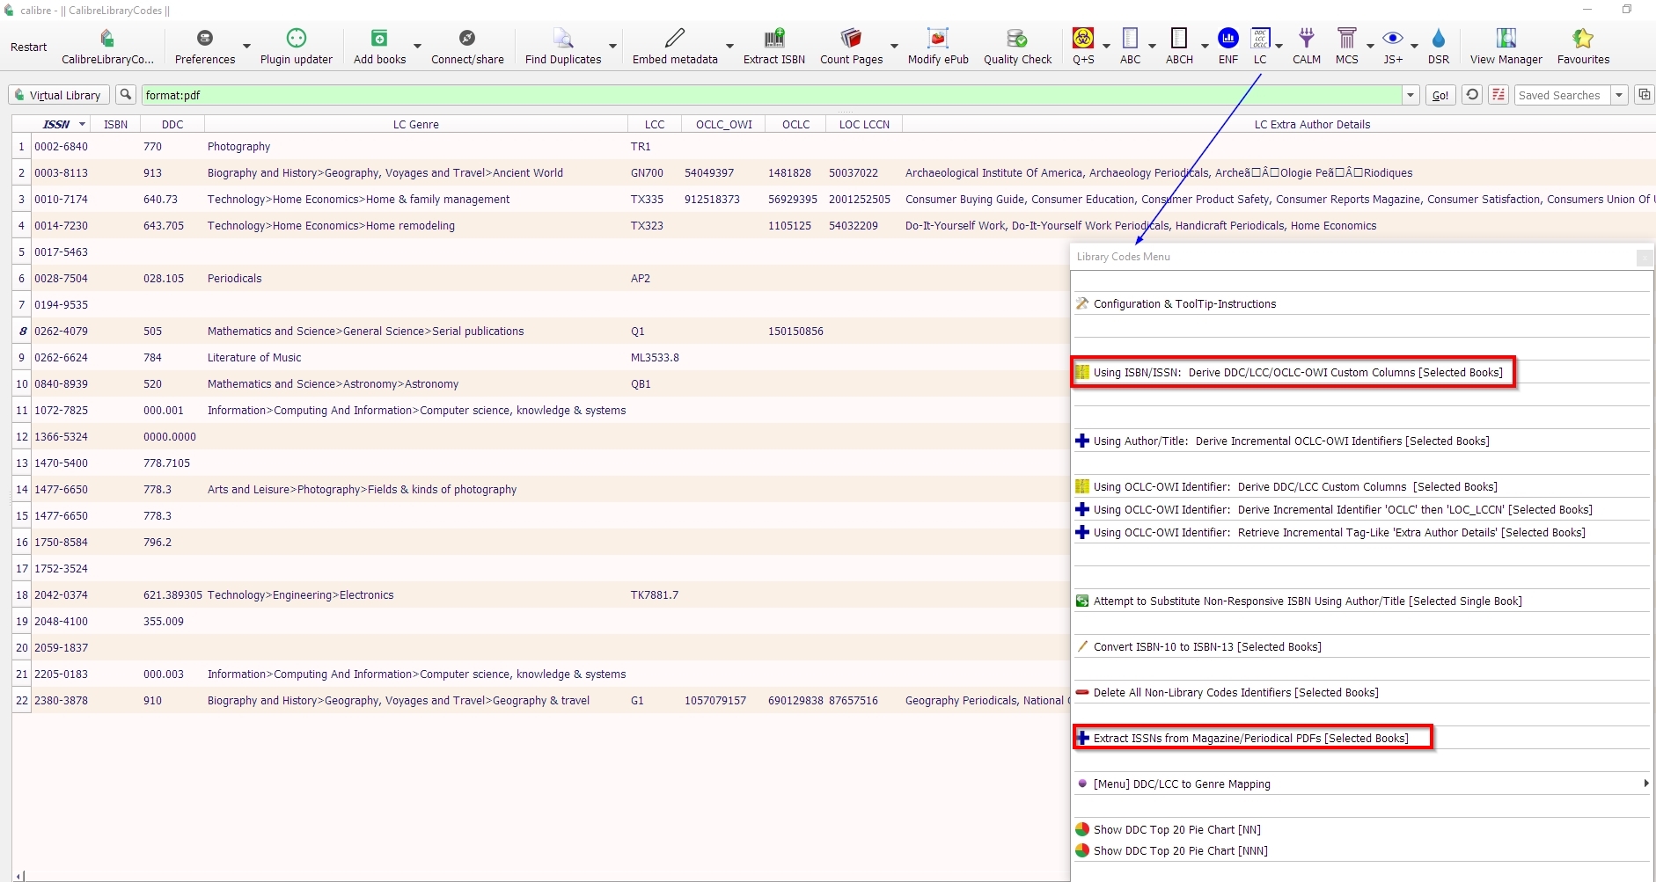Choose Convert ISBN-10 to ISBN-13
1656x882 pixels.
[x=1206, y=646]
